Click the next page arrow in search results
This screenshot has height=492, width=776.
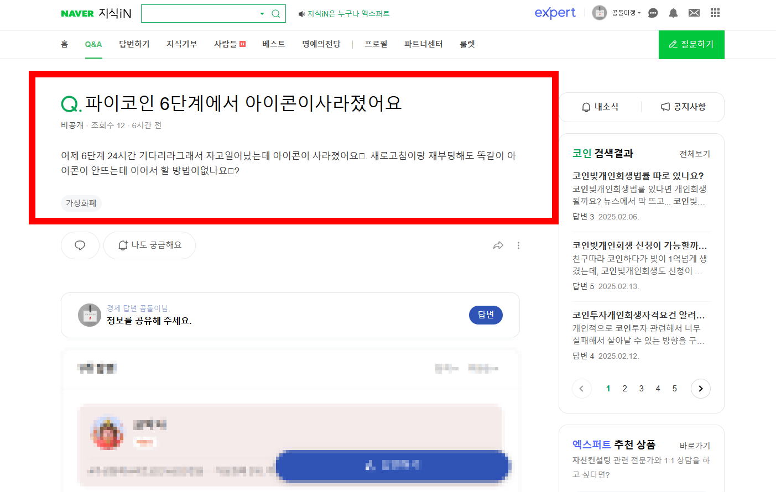[701, 389]
